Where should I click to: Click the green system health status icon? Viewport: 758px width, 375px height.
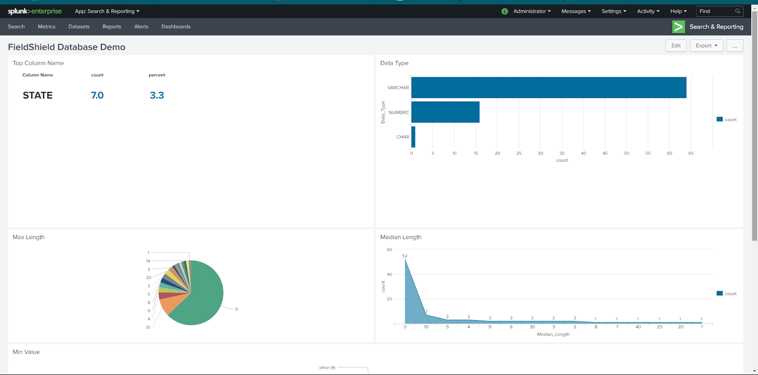coord(505,11)
